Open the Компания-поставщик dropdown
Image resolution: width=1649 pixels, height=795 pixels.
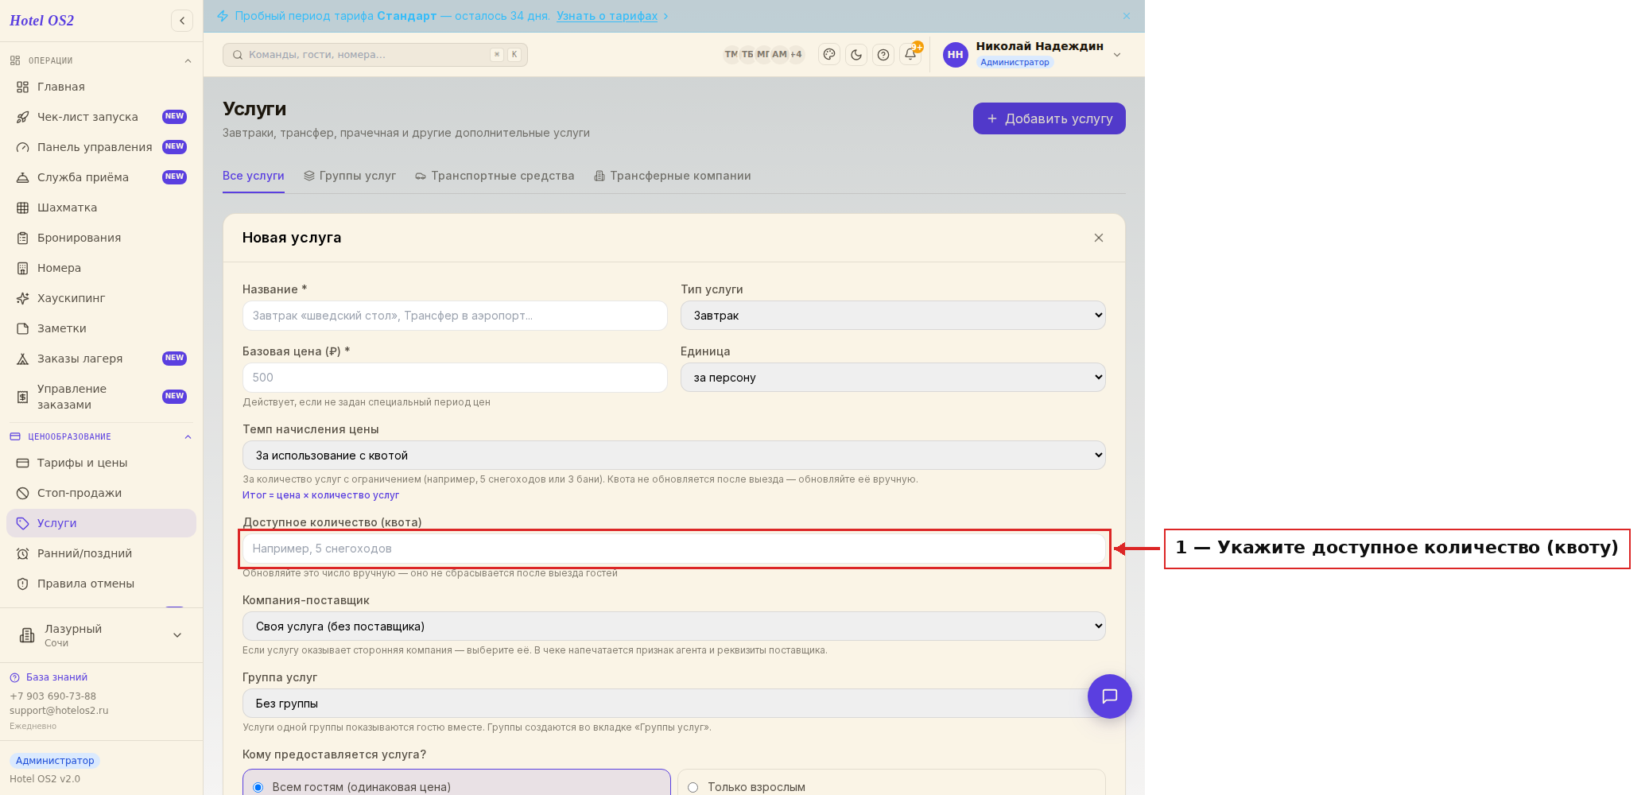[x=673, y=626]
